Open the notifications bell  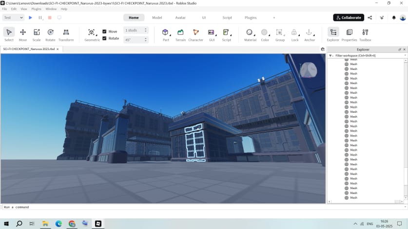(394, 18)
